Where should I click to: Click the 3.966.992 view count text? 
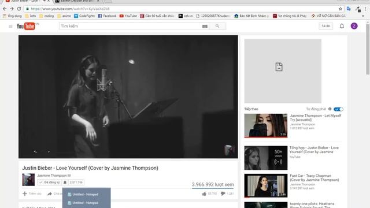213,184
